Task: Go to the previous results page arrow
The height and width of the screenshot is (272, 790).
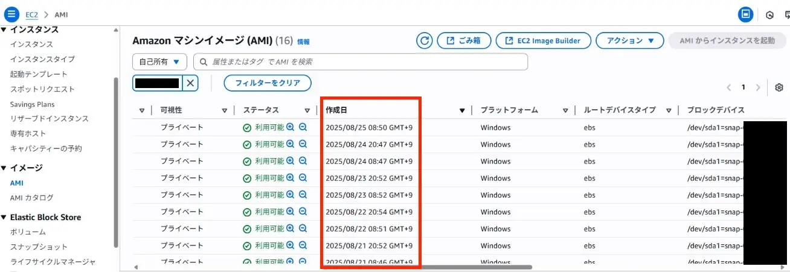Action: 729,87
